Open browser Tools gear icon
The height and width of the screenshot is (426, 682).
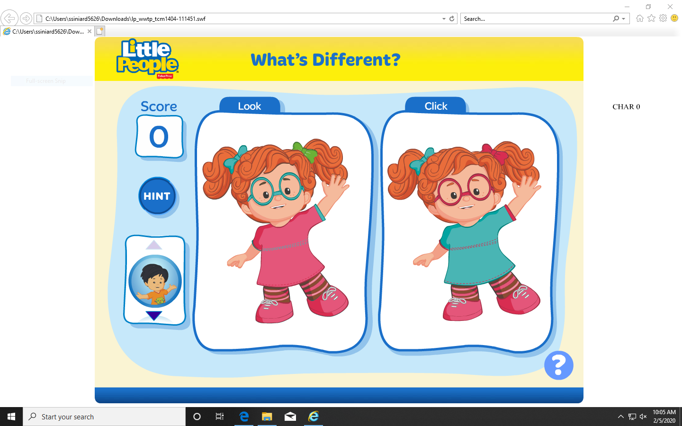663,18
